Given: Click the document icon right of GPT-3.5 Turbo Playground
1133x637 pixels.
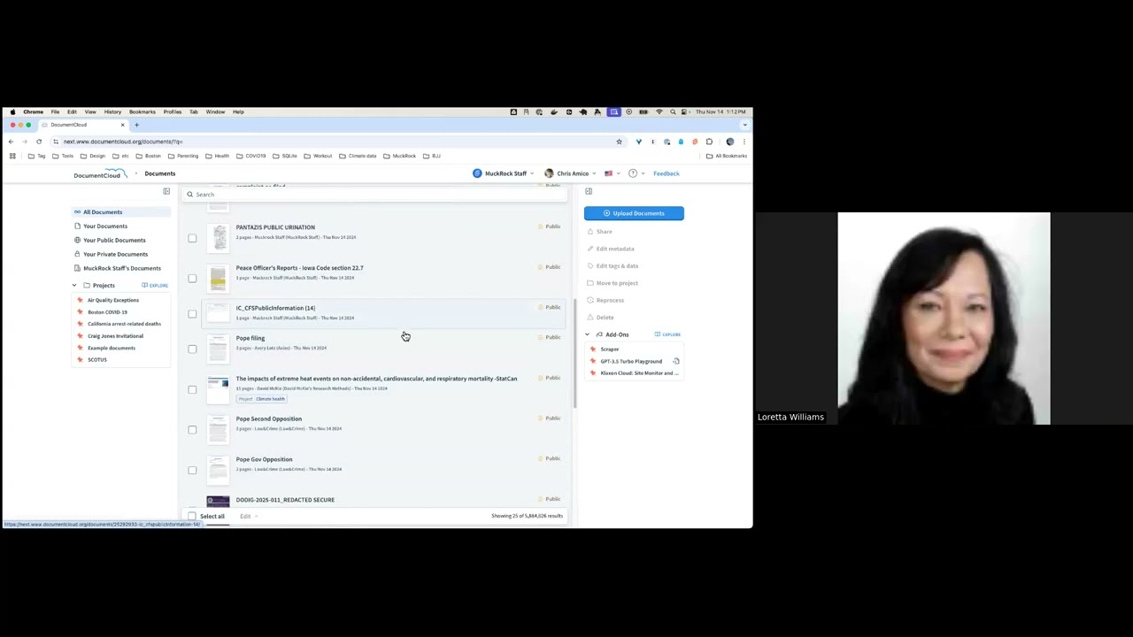Looking at the screenshot, I should 676,361.
